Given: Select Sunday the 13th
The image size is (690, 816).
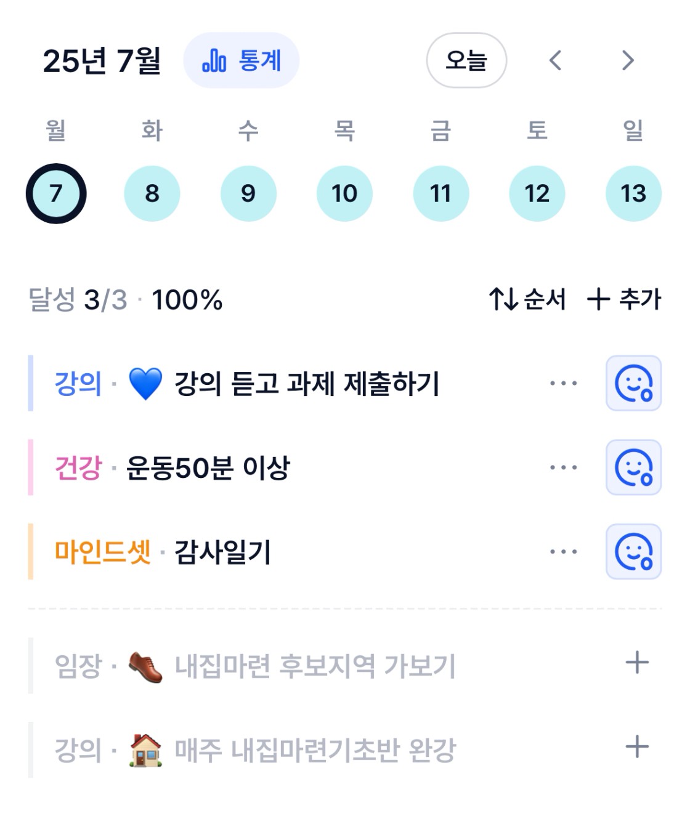Looking at the screenshot, I should click(x=633, y=193).
